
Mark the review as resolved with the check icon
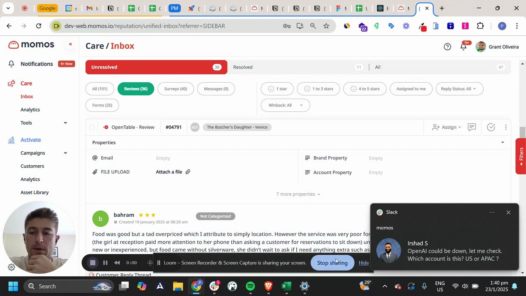click(491, 127)
